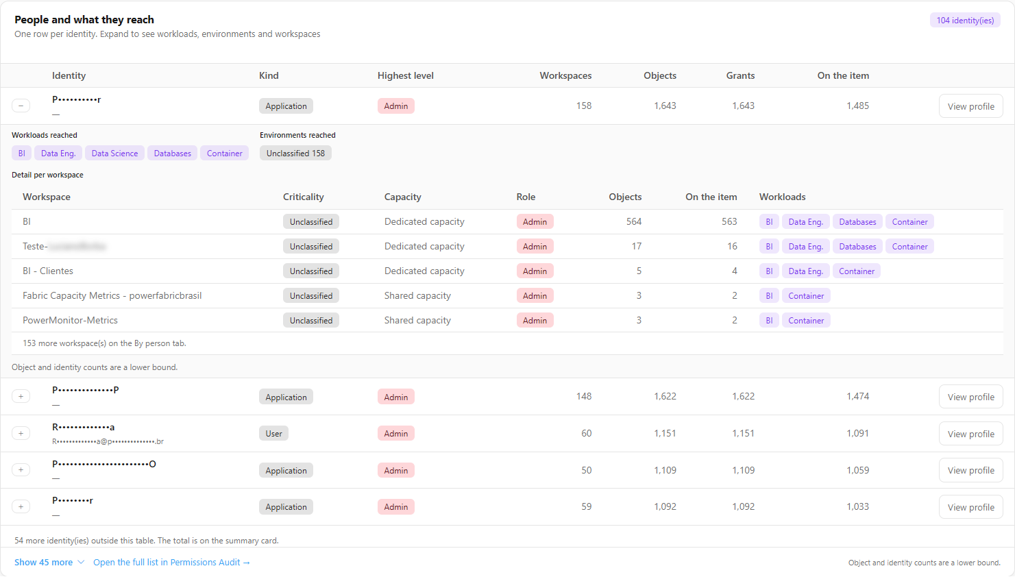Click the BI workspace name in detail table
This screenshot has height=577, width=1015.
tap(27, 221)
